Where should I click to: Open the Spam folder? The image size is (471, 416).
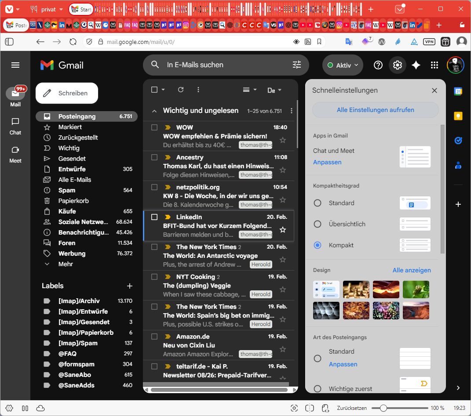pyautogui.click(x=67, y=190)
